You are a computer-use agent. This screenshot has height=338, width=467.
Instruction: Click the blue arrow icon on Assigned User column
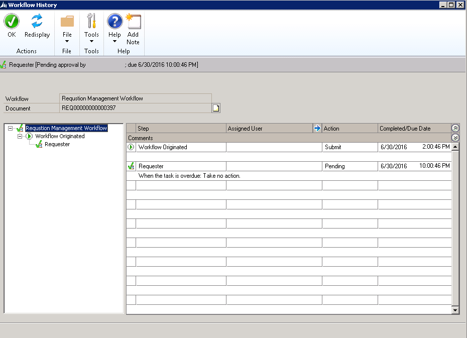click(x=317, y=128)
